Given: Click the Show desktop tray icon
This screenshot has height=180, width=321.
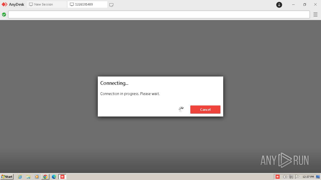Looking at the screenshot, I should (x=318, y=177).
